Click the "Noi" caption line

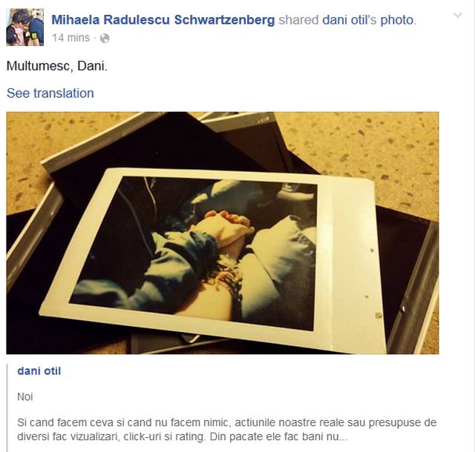pos(24,396)
